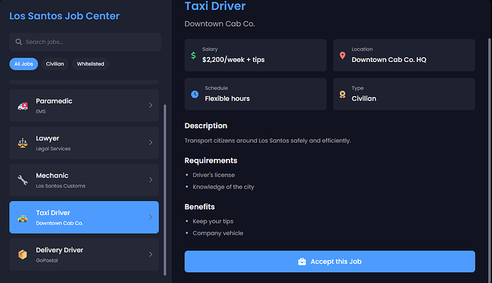492x283 pixels.
Task: Click the Paramedic ambulance icon
Action: click(x=23, y=106)
